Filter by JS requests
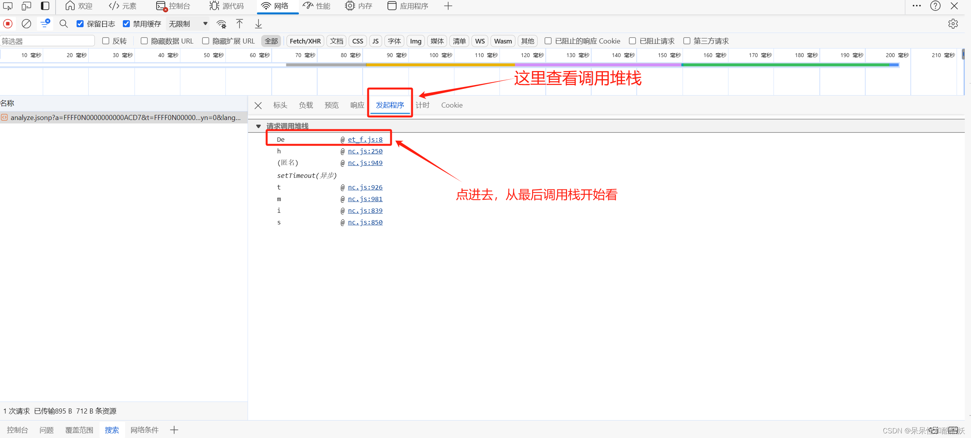The width and height of the screenshot is (971, 438). tap(375, 41)
